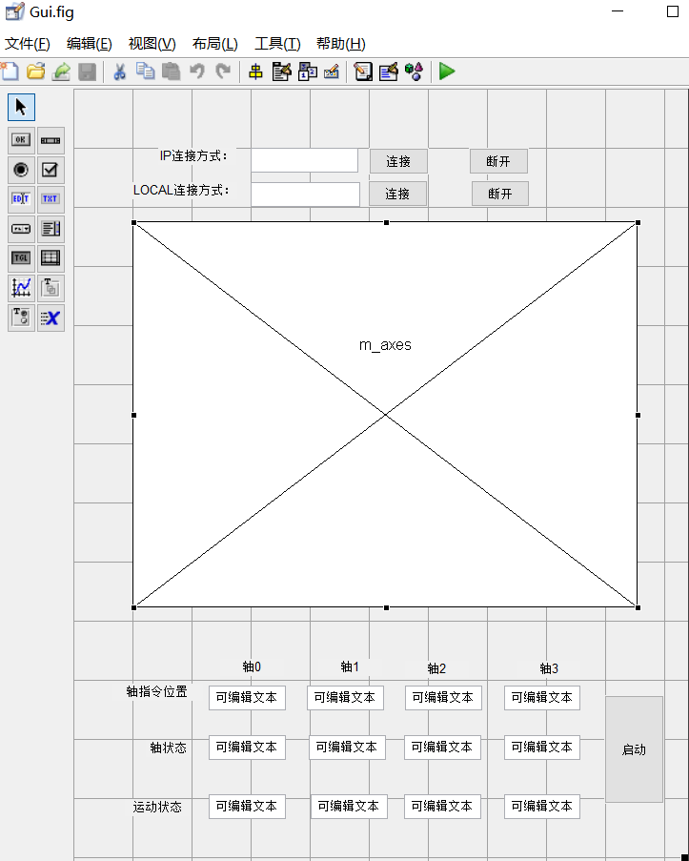Select the 轴3 static text label
The width and height of the screenshot is (689, 861).
pos(549,668)
